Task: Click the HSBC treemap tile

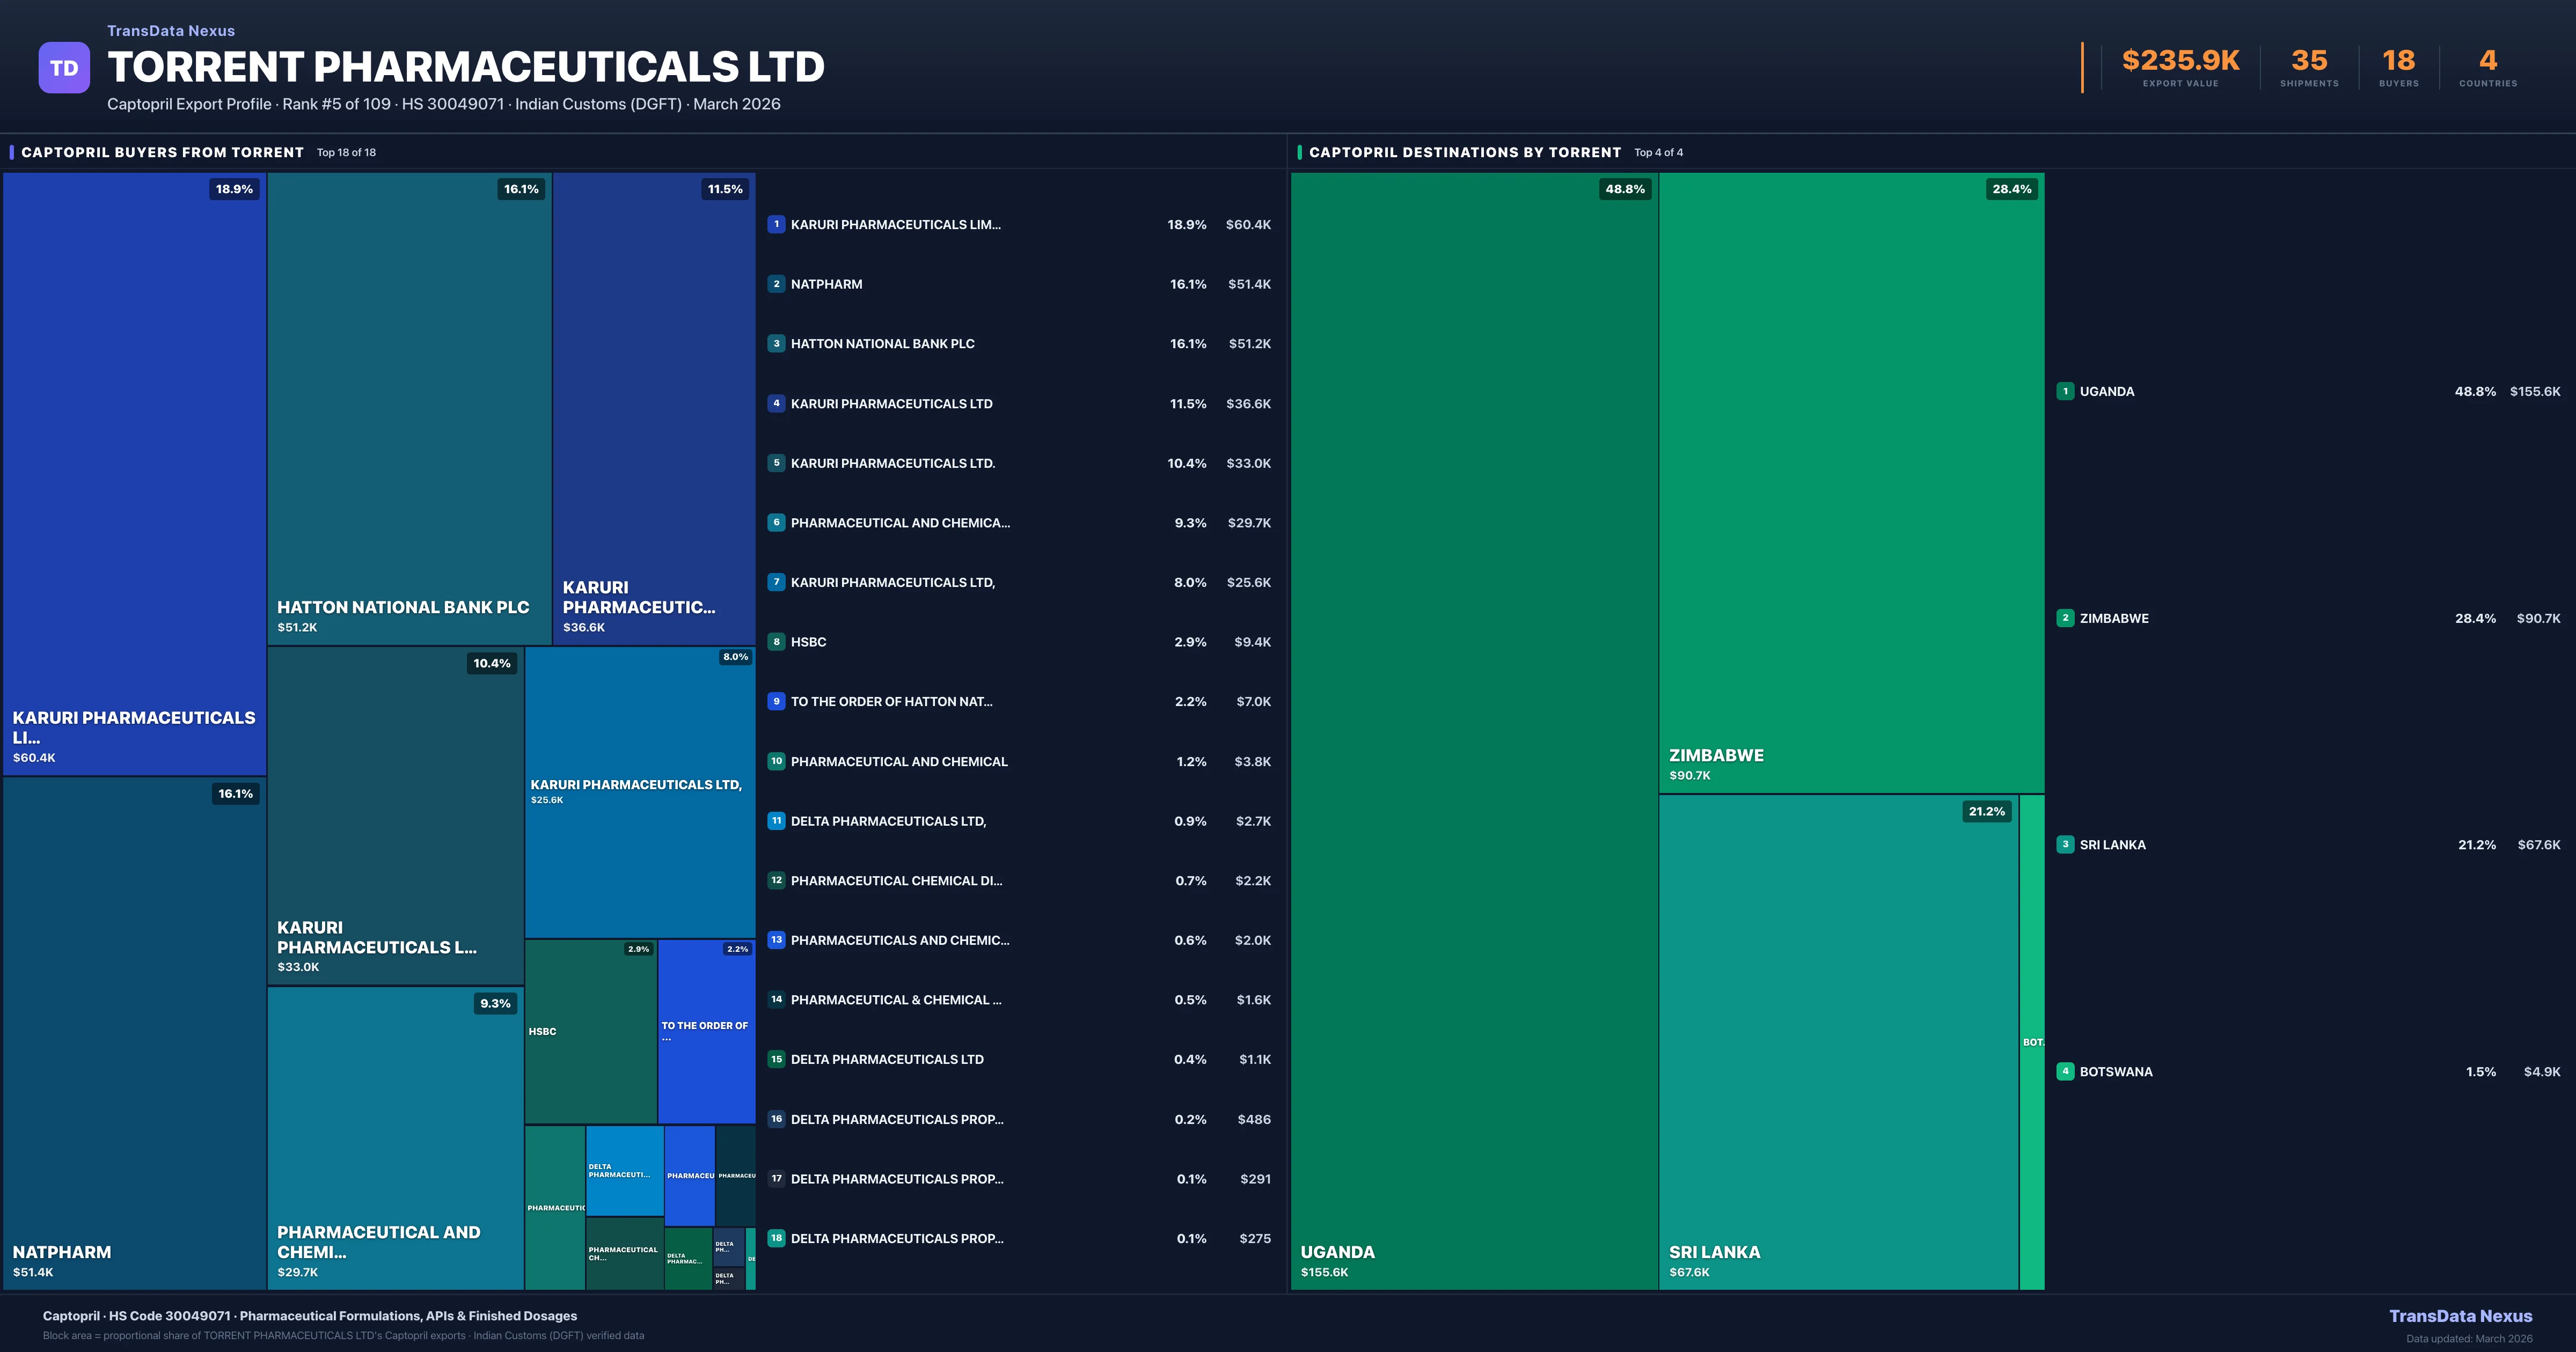Action: tap(590, 1031)
